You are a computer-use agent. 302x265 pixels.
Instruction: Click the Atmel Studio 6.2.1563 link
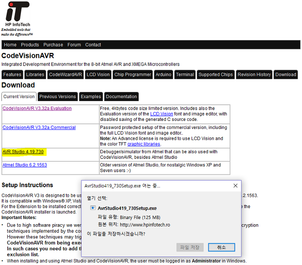(25, 165)
